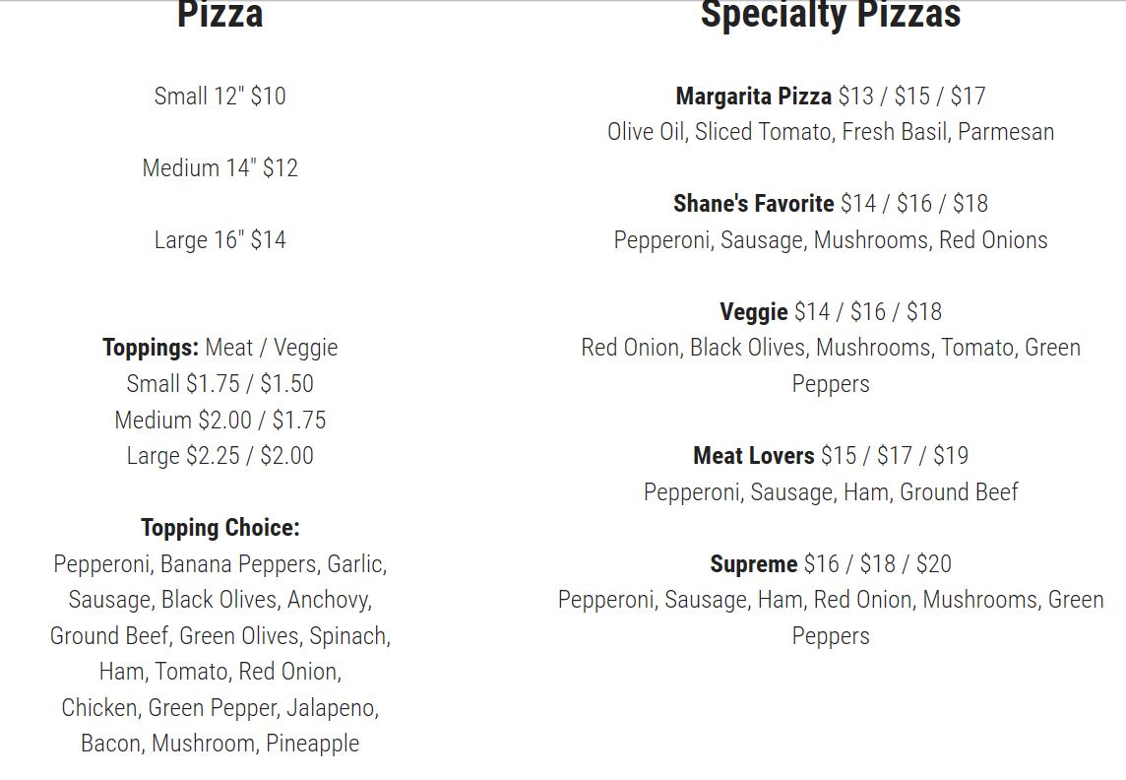Viewport: 1126px width, 780px height.
Task: Click topping line Pepperoni, Banana Peppers, Garlic
Action: pos(219,564)
